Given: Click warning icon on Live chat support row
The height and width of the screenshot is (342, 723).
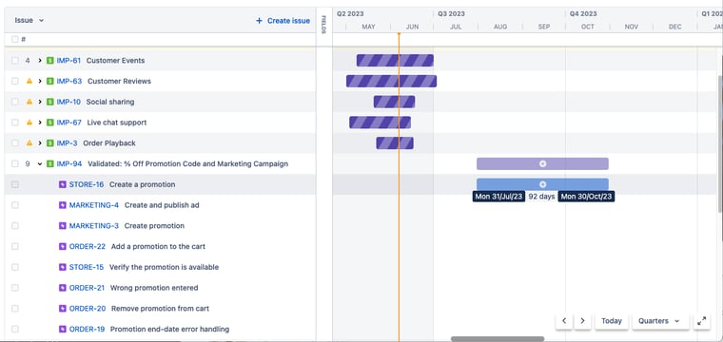Looking at the screenshot, I should [29, 123].
